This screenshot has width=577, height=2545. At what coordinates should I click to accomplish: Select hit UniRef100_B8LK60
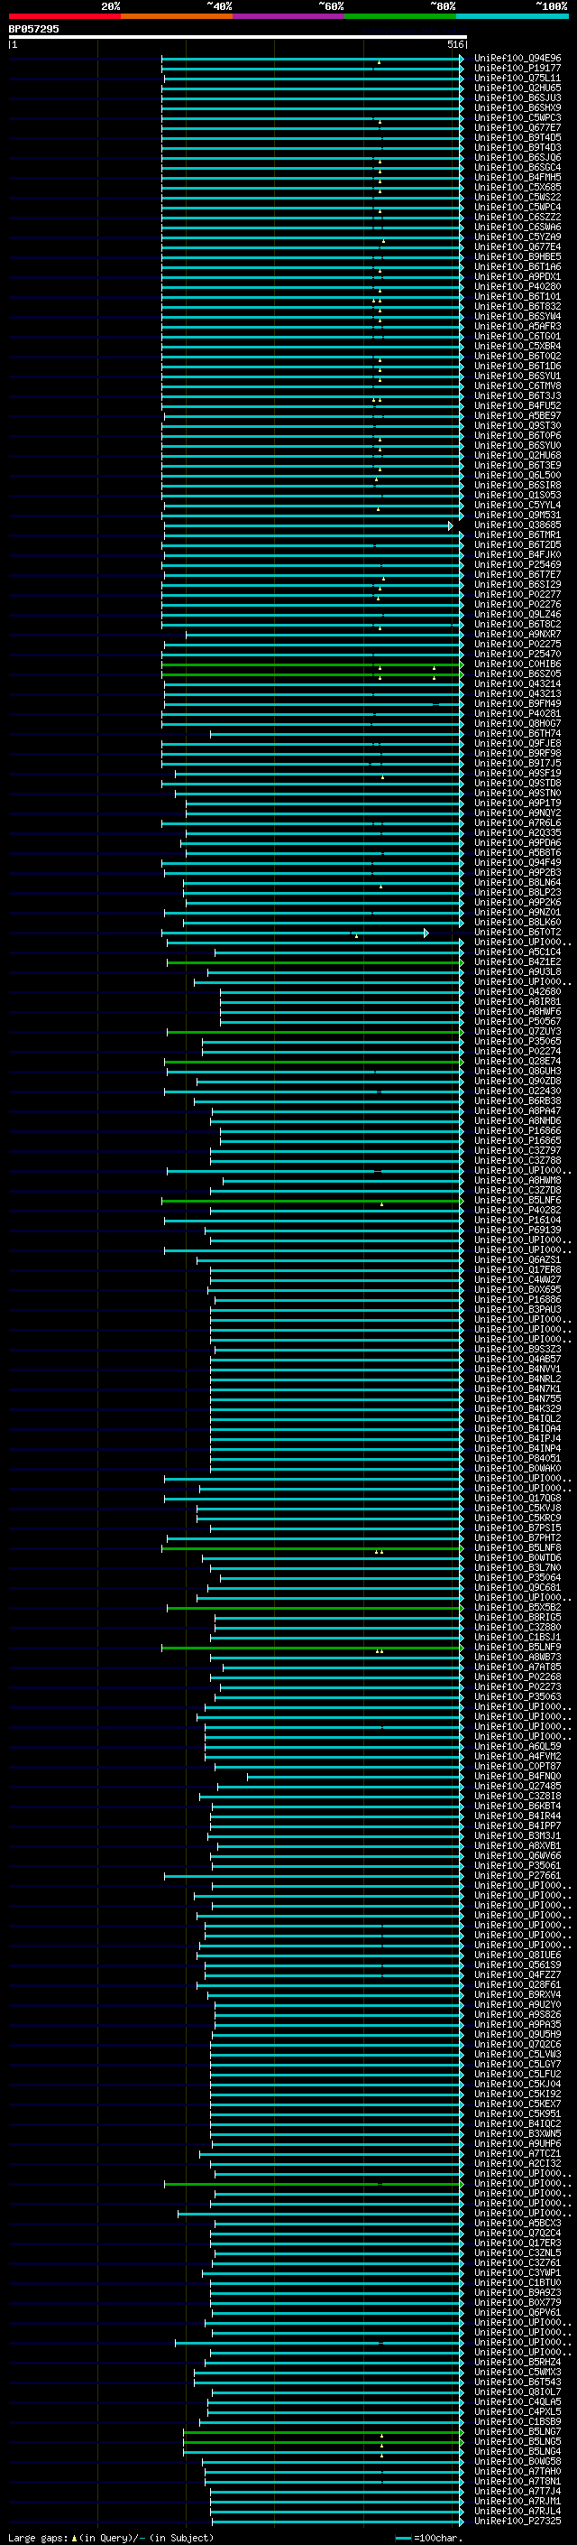pos(517,922)
